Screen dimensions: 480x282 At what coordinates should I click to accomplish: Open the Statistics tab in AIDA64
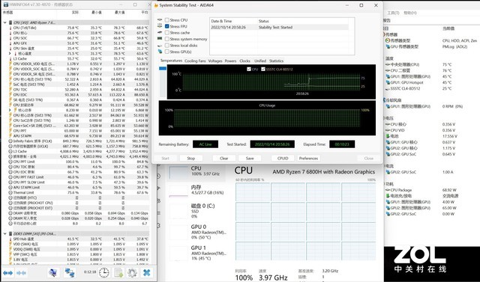276,61
